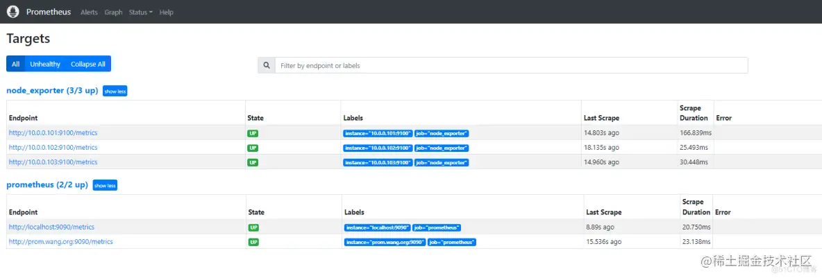Click UP badge for 10.0.0.101 target
The height and width of the screenshot is (278, 822).
253,134
